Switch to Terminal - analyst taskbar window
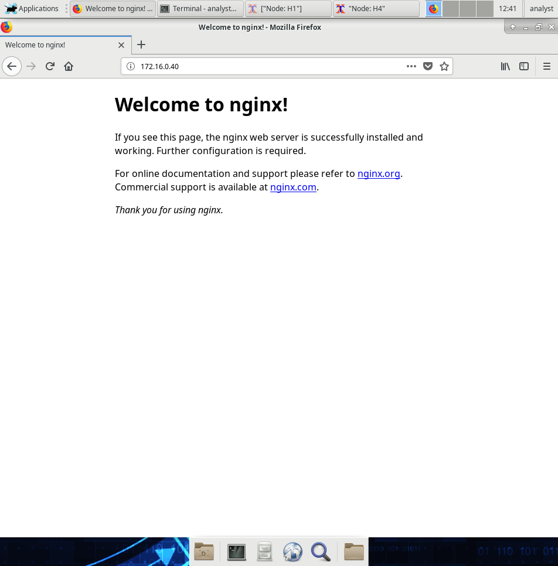The height and width of the screenshot is (566, 558). click(200, 8)
